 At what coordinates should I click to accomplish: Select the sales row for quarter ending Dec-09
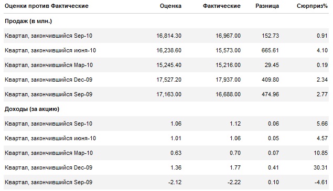tap(166, 80)
